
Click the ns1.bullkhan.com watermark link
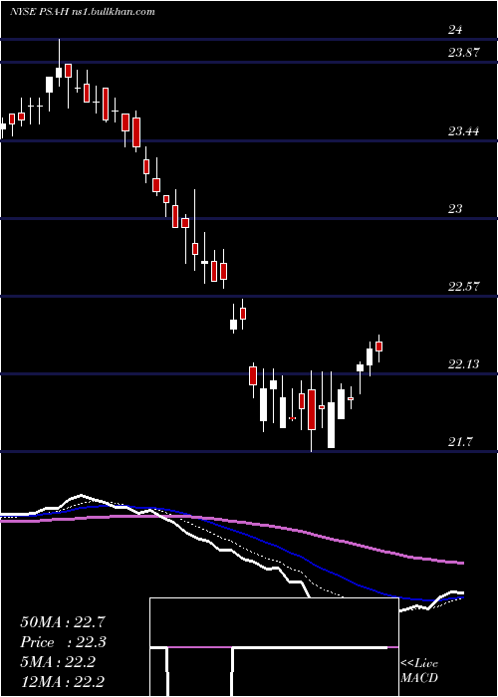pos(113,12)
